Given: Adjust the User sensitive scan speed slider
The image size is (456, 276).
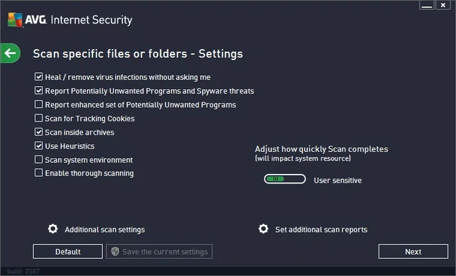Looking at the screenshot, I should (x=284, y=179).
